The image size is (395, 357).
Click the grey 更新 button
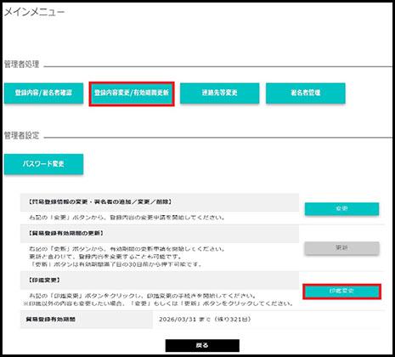point(341,248)
